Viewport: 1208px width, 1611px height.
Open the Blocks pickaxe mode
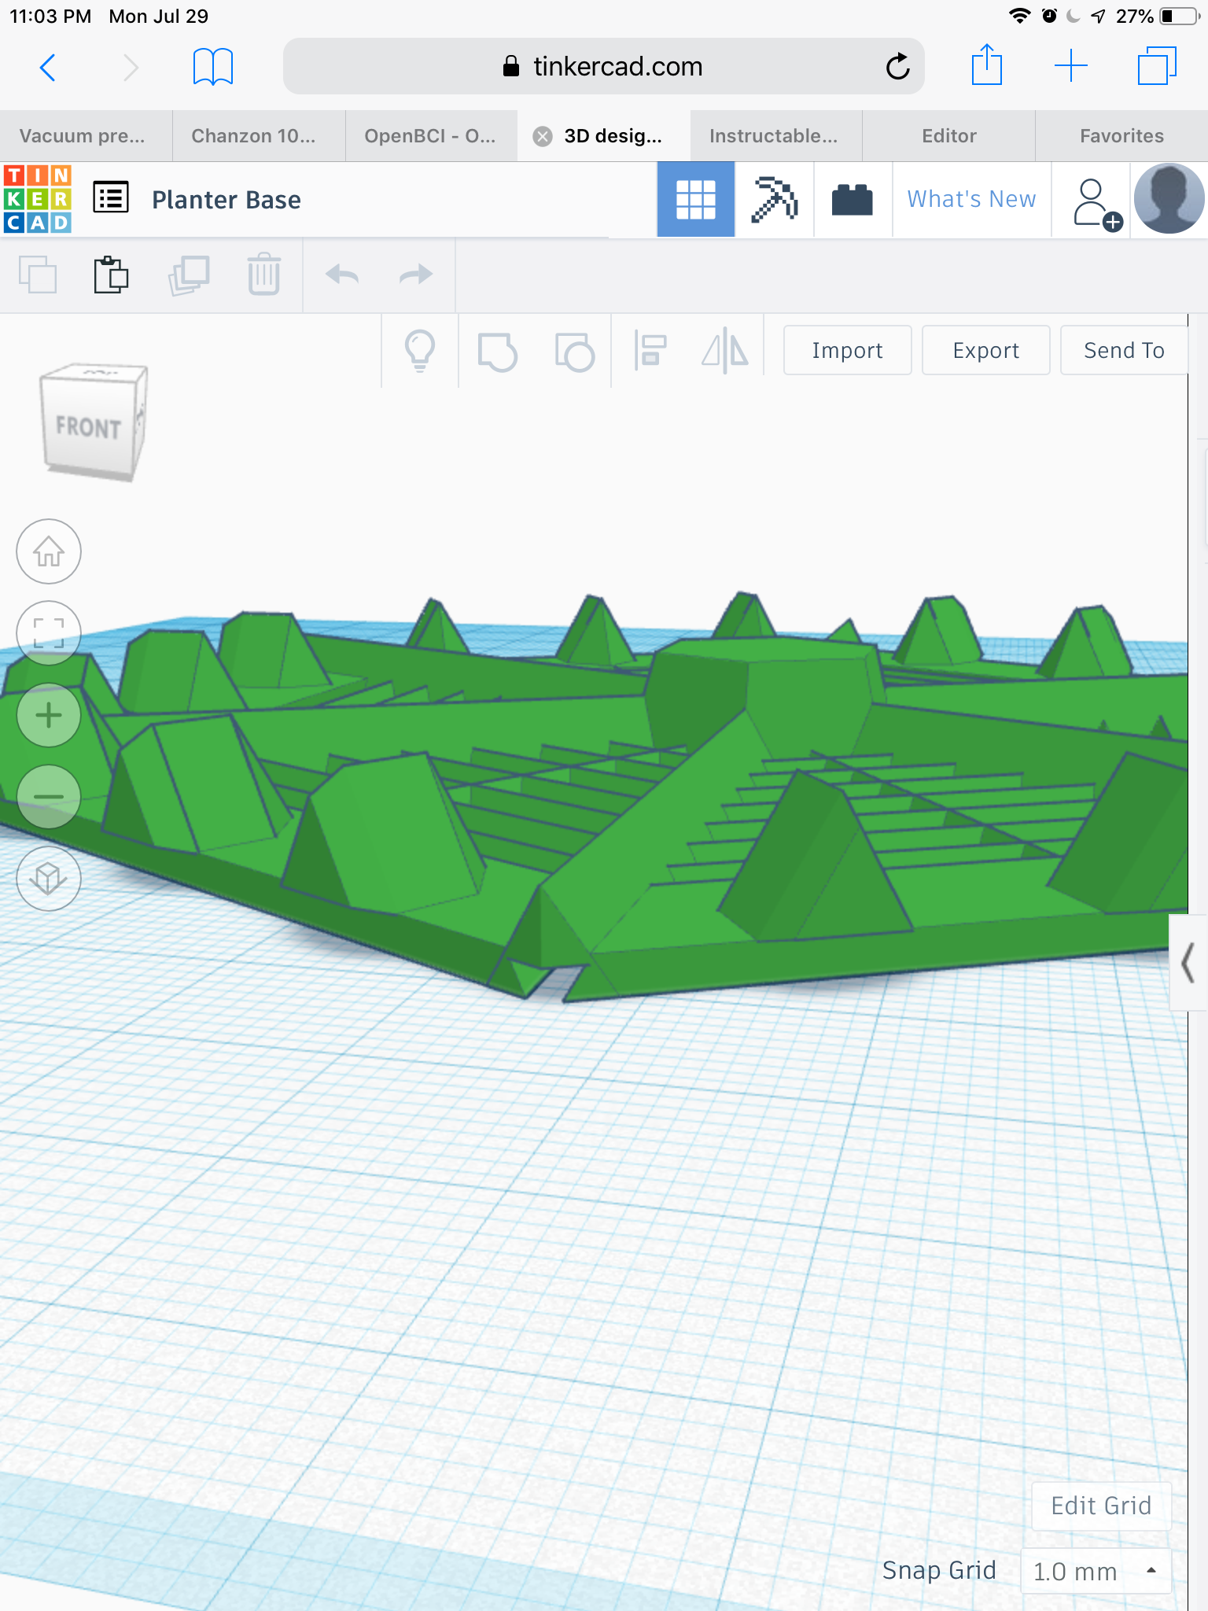775,200
